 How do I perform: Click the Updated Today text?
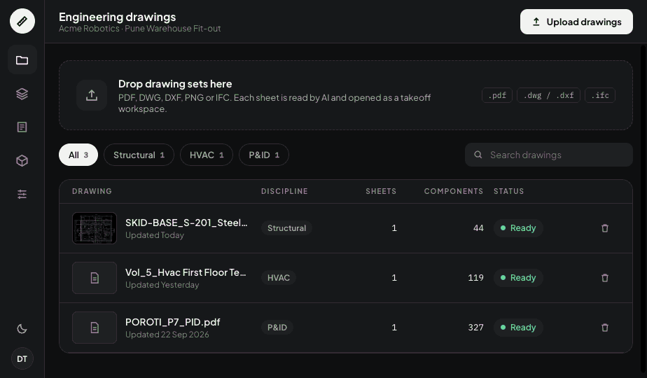(x=155, y=235)
